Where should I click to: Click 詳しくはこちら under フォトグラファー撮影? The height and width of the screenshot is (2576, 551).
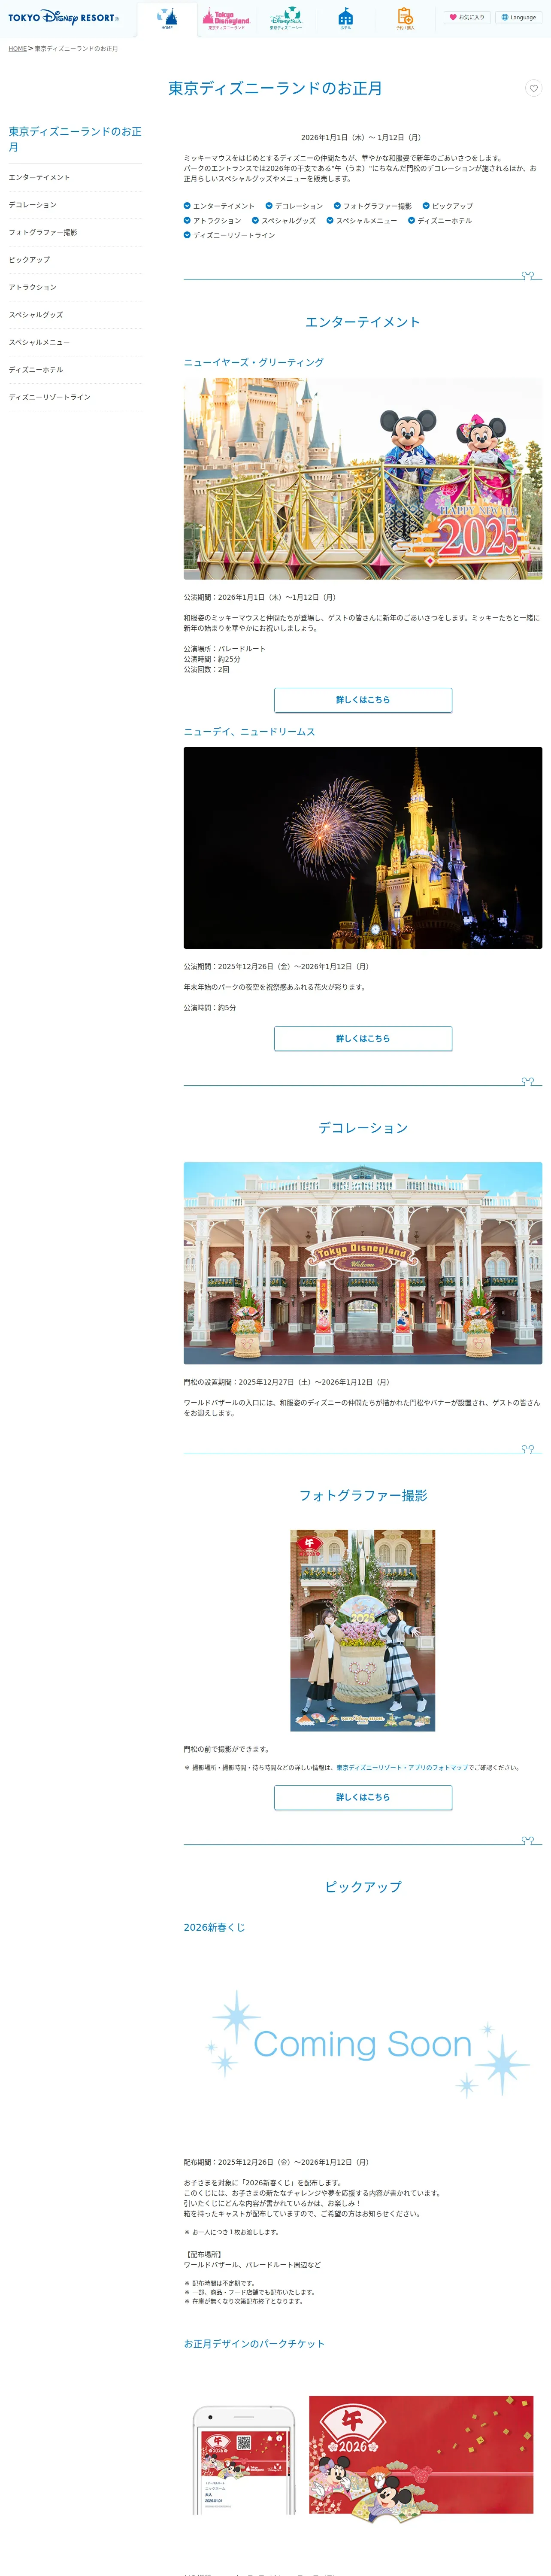coord(363,1797)
